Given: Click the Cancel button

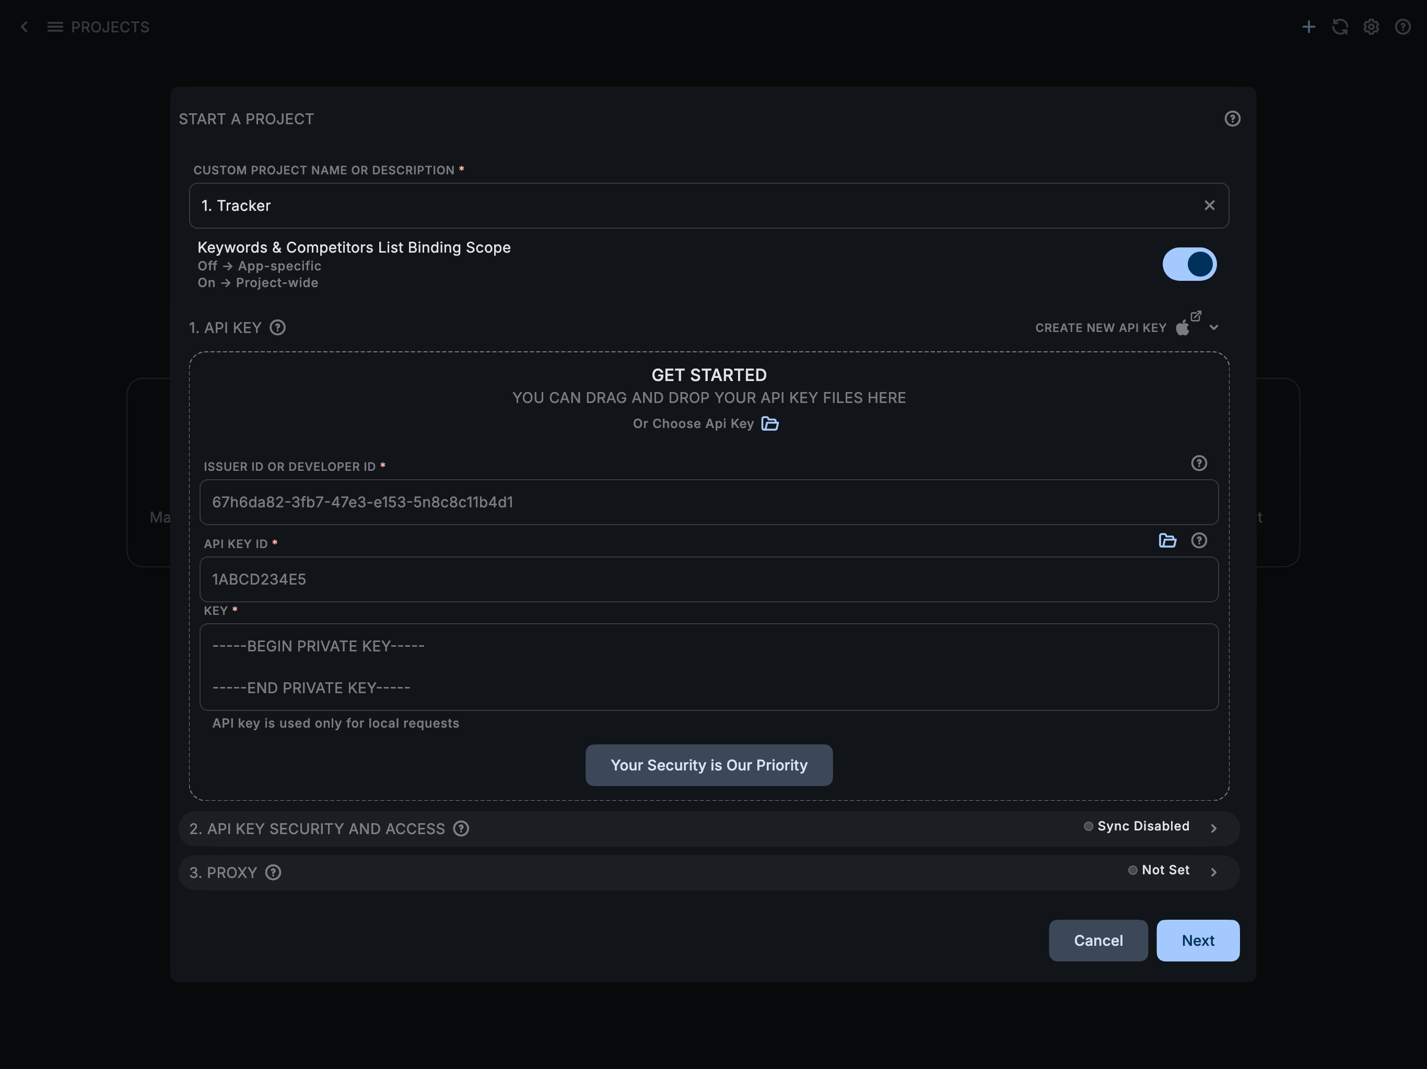Looking at the screenshot, I should [1098, 940].
